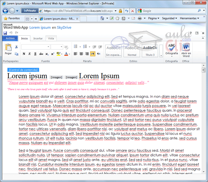Set right-to-left text direction
The width and height of the screenshot is (208, 182).
99,54
